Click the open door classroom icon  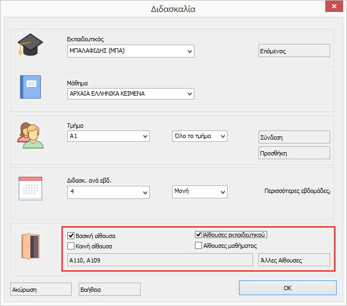(x=30, y=246)
